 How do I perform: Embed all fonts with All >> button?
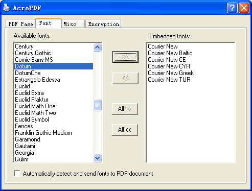(125, 109)
